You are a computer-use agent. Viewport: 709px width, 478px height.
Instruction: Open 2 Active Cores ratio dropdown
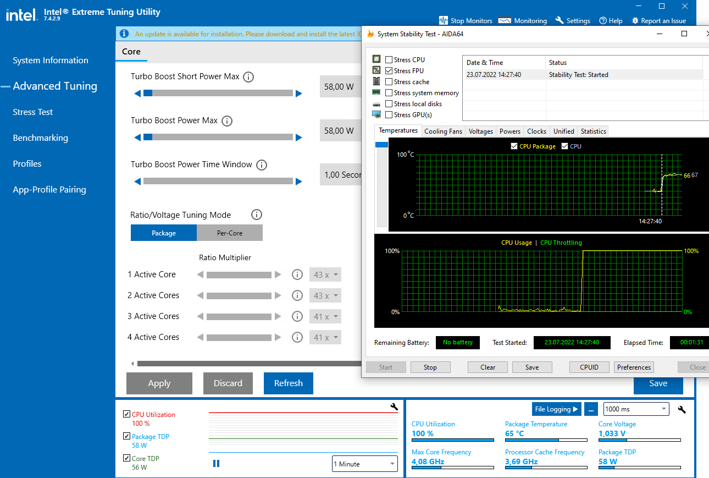click(x=325, y=295)
